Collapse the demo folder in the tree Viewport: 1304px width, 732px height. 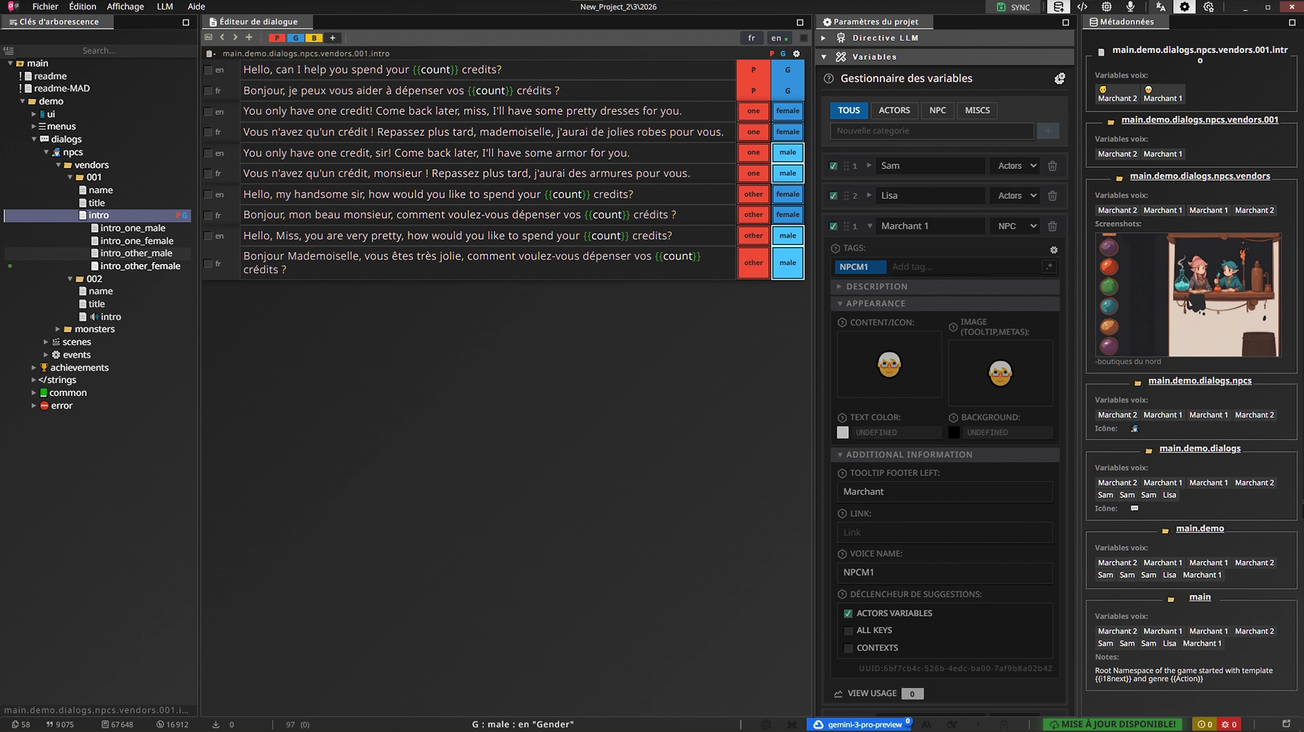click(23, 101)
